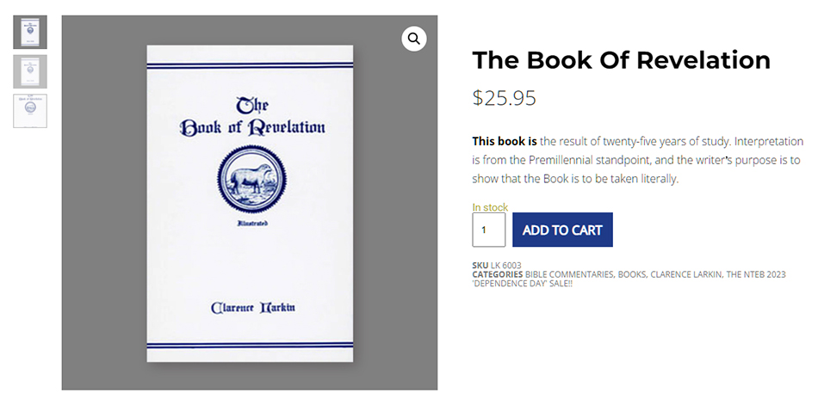Screen dimensions: 818x411
Task: Click the lamb seal emblem on cover
Action: tap(252, 179)
